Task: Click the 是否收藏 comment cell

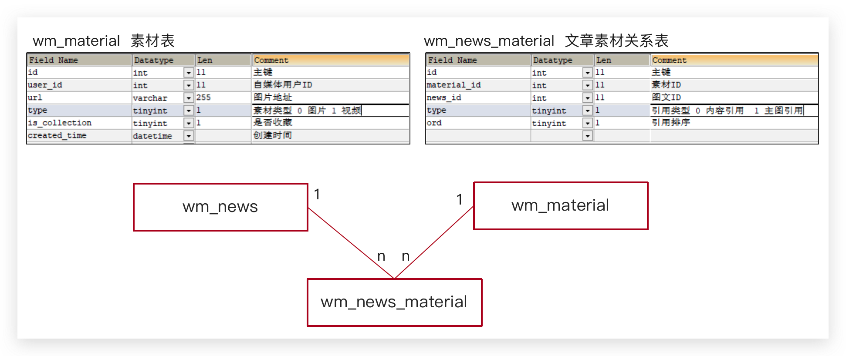Action: click(x=331, y=123)
